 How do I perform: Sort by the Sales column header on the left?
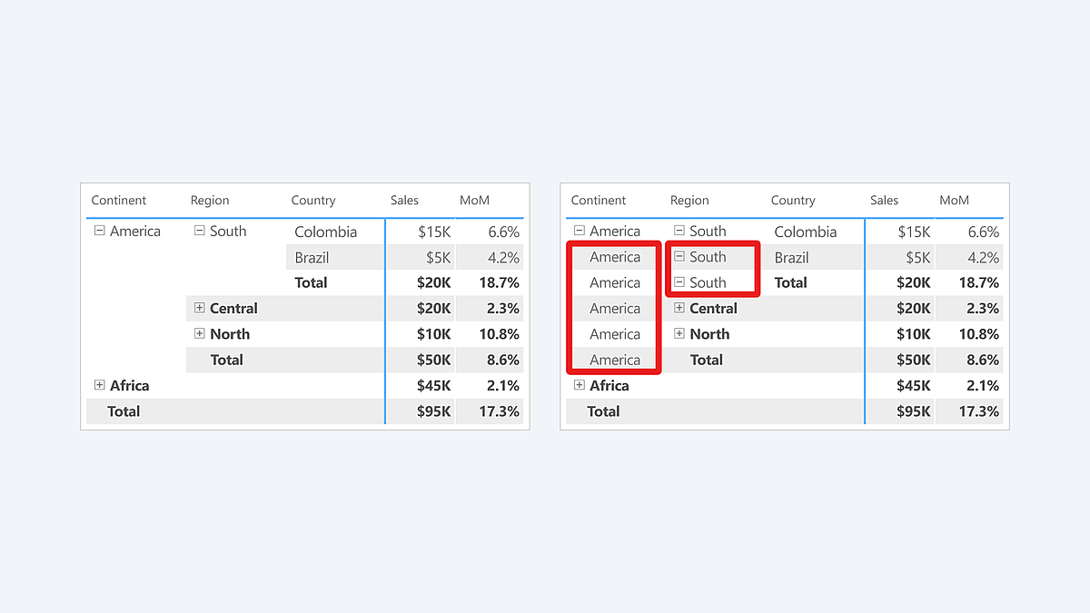pyautogui.click(x=404, y=200)
